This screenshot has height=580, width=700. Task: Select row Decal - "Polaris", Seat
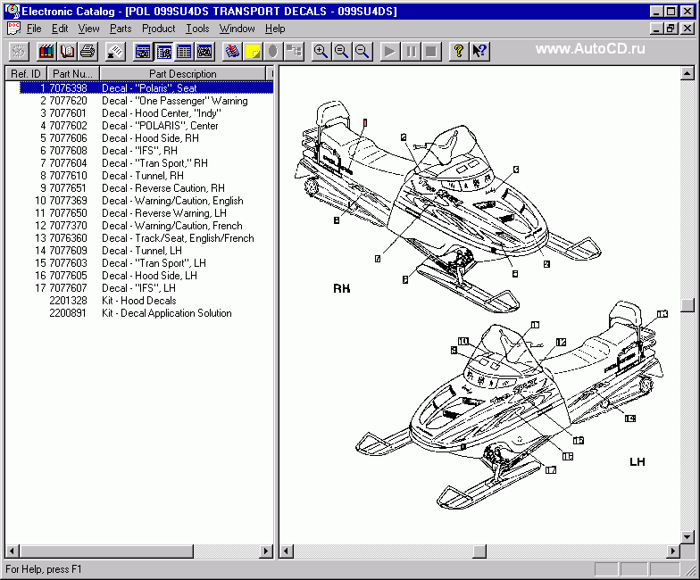click(146, 87)
